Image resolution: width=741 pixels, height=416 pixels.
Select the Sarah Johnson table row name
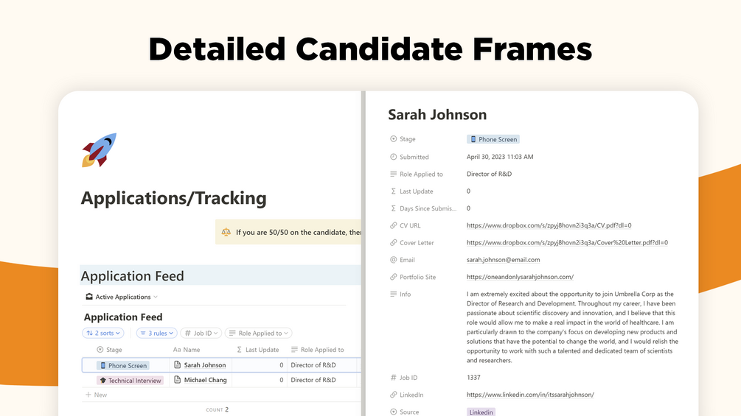coord(204,365)
